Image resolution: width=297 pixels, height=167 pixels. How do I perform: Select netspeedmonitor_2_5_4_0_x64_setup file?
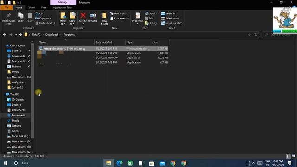(x=103, y=49)
